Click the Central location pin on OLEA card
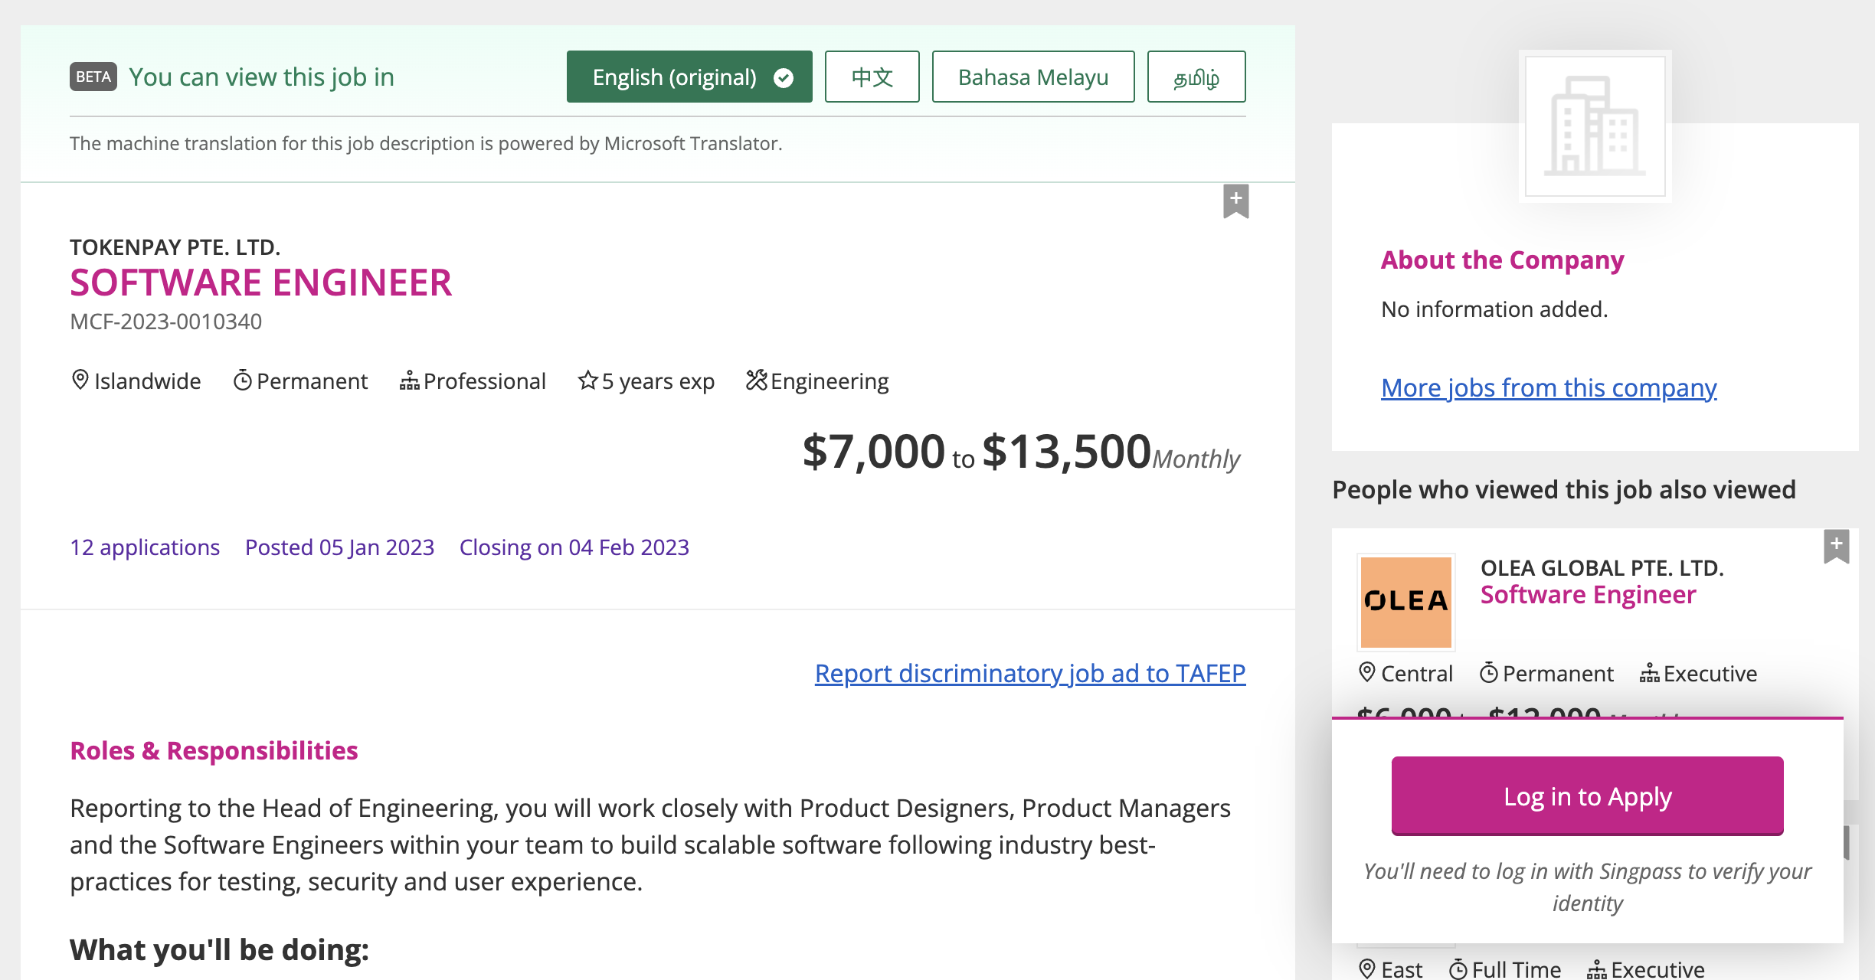The height and width of the screenshot is (980, 1875). point(1366,672)
